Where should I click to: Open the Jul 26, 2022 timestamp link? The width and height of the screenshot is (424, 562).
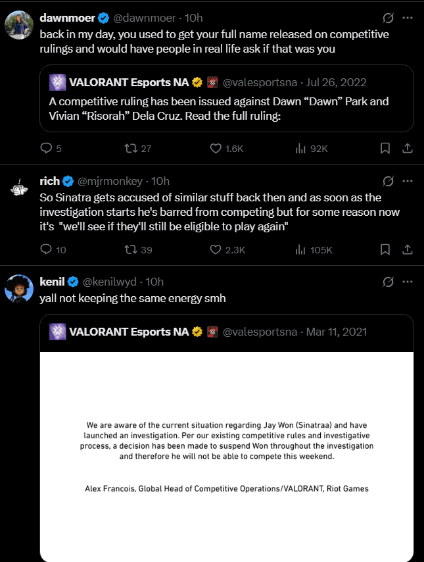pyautogui.click(x=335, y=82)
